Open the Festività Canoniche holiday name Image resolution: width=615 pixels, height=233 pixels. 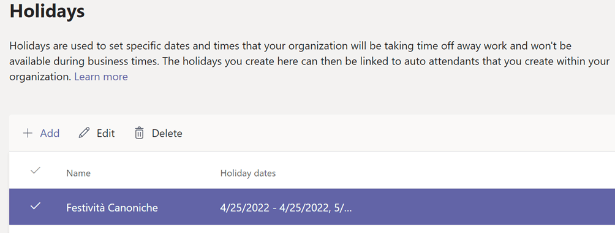(x=112, y=207)
